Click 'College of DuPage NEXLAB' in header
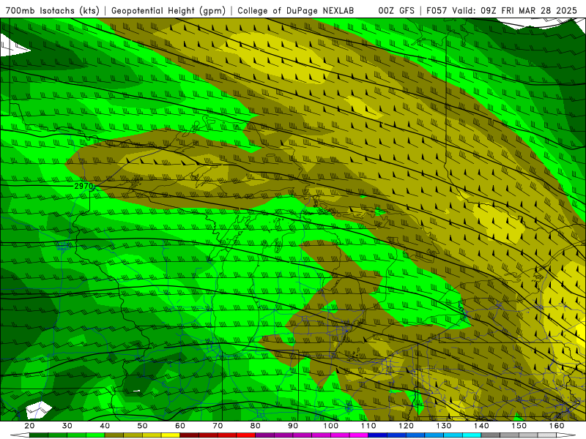This screenshot has width=586, height=439. click(295, 10)
